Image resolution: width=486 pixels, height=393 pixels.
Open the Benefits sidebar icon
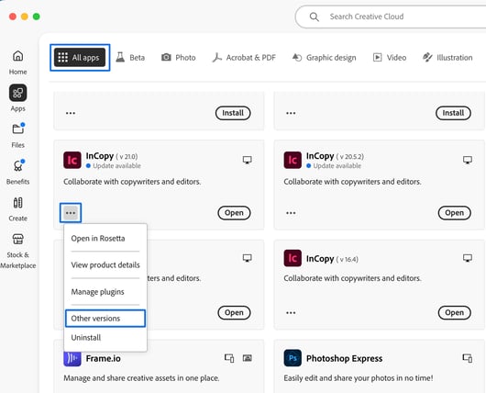[17, 172]
